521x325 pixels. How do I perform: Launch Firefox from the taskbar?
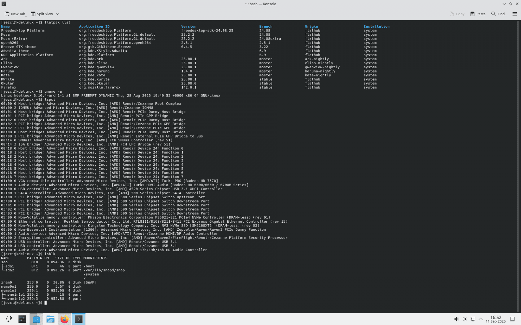tap(64, 319)
